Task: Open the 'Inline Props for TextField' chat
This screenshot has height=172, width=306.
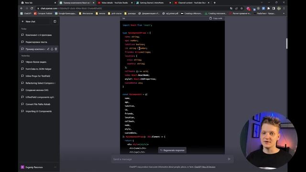Action: [x=39, y=76]
